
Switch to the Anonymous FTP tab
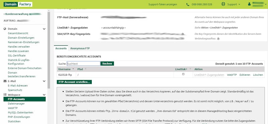tap(80, 48)
